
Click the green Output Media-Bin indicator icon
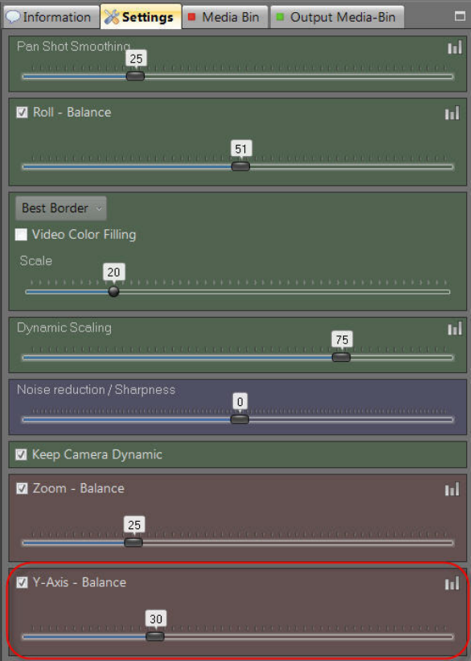click(x=280, y=17)
